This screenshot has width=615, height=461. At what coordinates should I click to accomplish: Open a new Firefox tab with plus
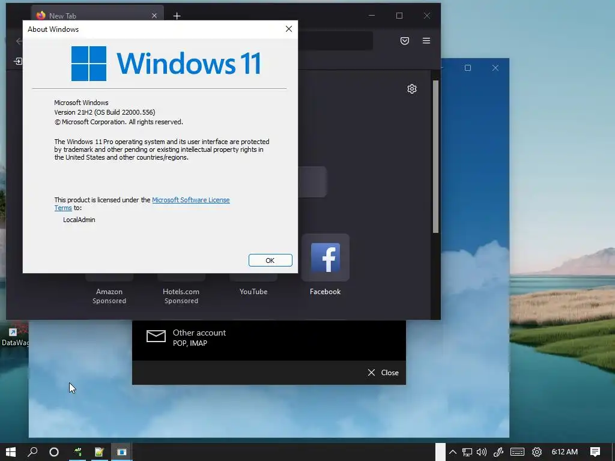click(x=177, y=16)
